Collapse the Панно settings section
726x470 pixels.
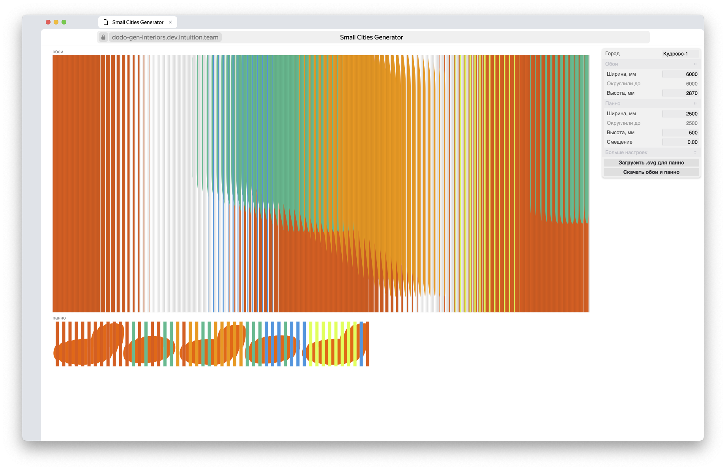tap(651, 103)
